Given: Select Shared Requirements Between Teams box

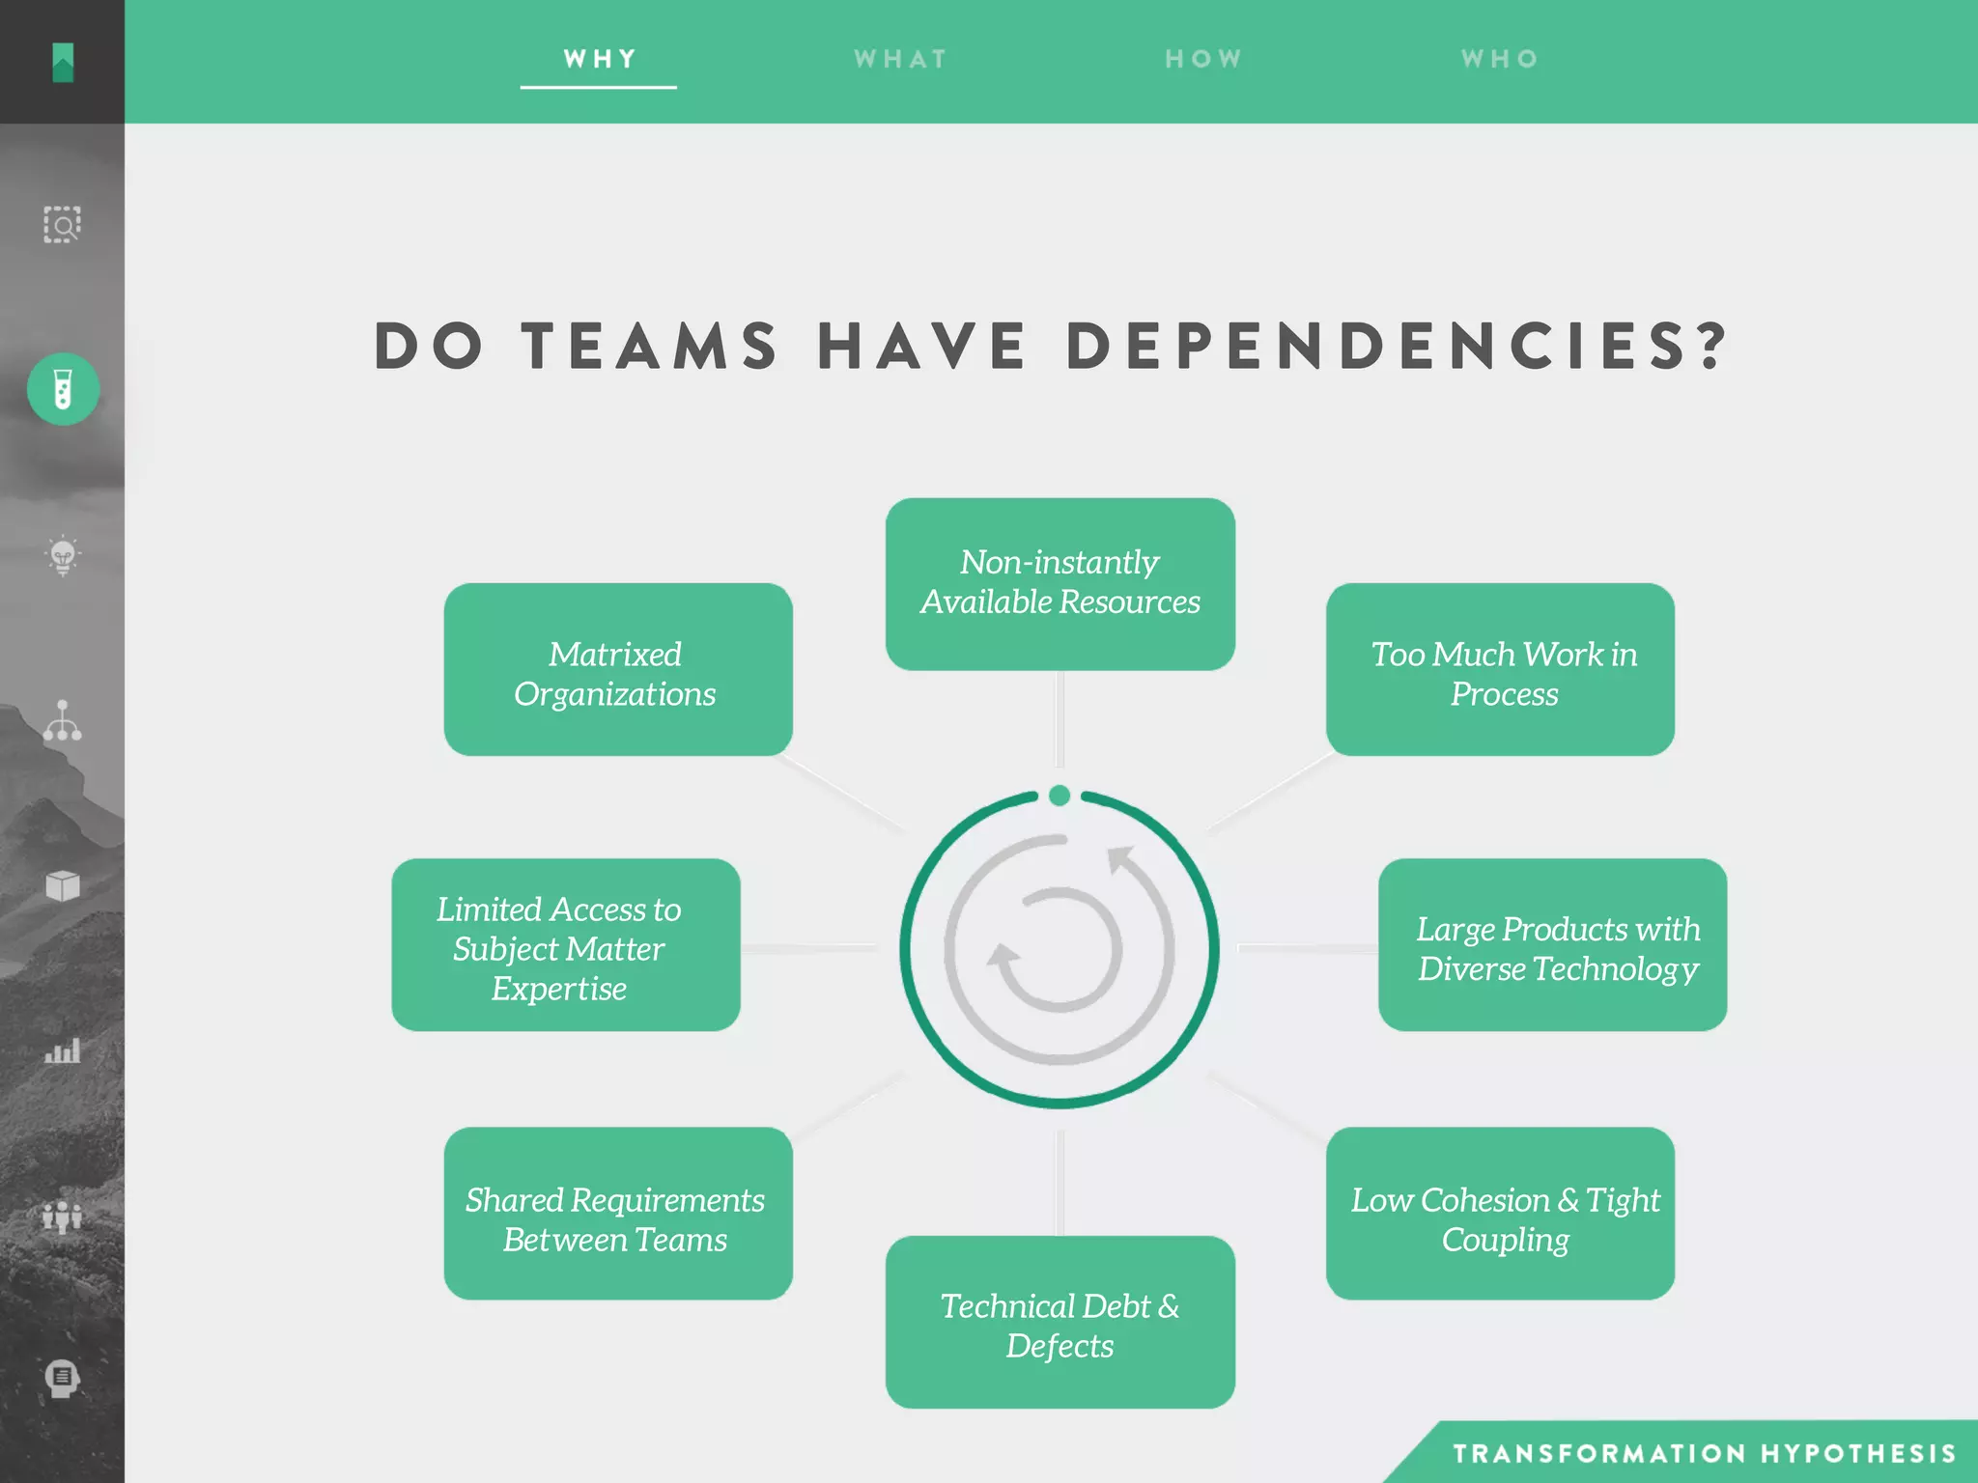Looking at the screenshot, I should [618, 1214].
